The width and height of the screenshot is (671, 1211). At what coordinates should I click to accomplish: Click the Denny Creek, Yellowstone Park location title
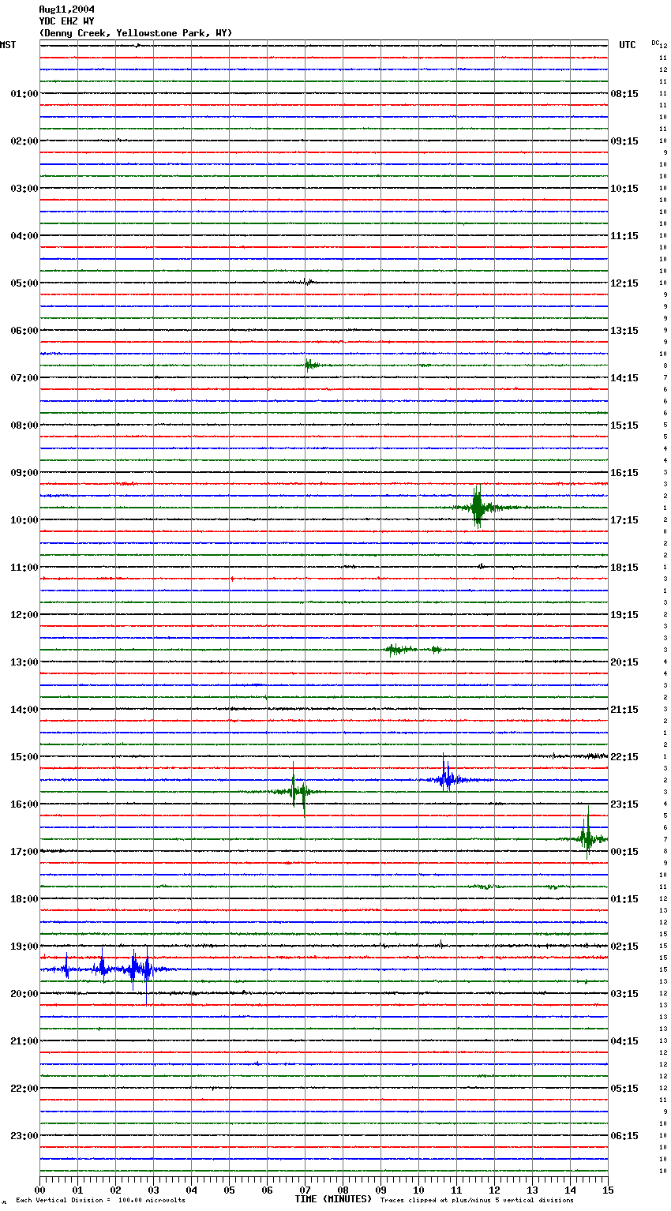(x=136, y=33)
